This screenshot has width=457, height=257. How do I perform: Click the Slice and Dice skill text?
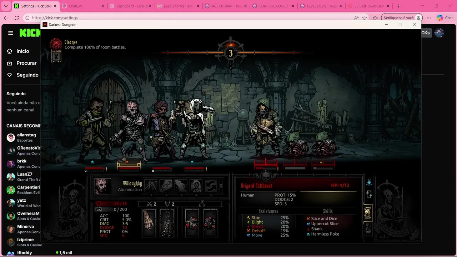pyautogui.click(x=324, y=218)
